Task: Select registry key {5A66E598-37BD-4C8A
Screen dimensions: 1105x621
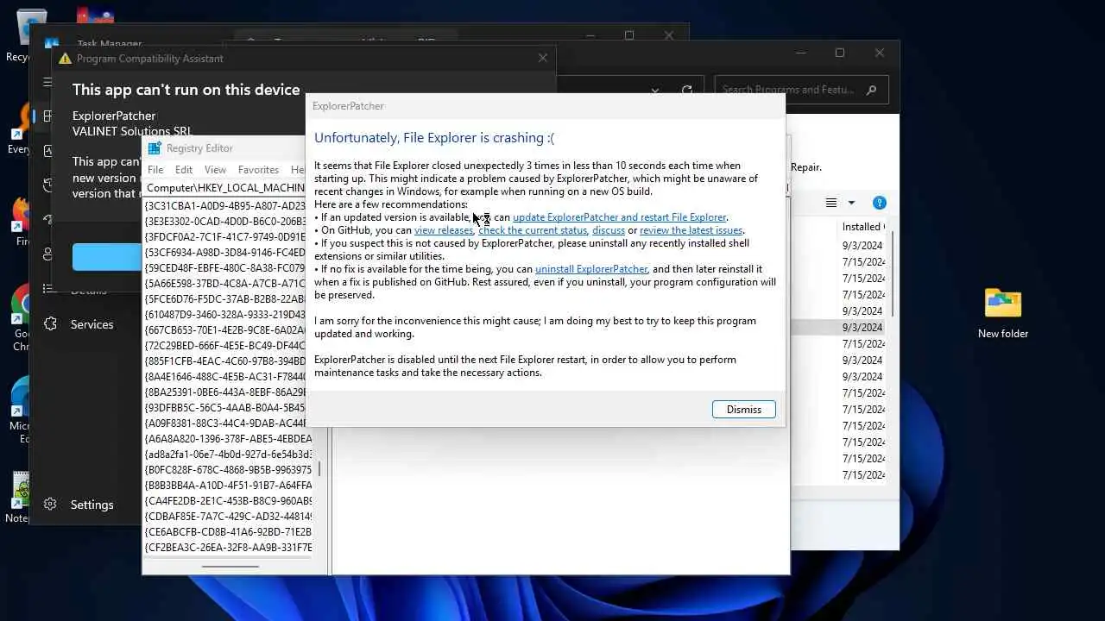Action: coord(225,284)
